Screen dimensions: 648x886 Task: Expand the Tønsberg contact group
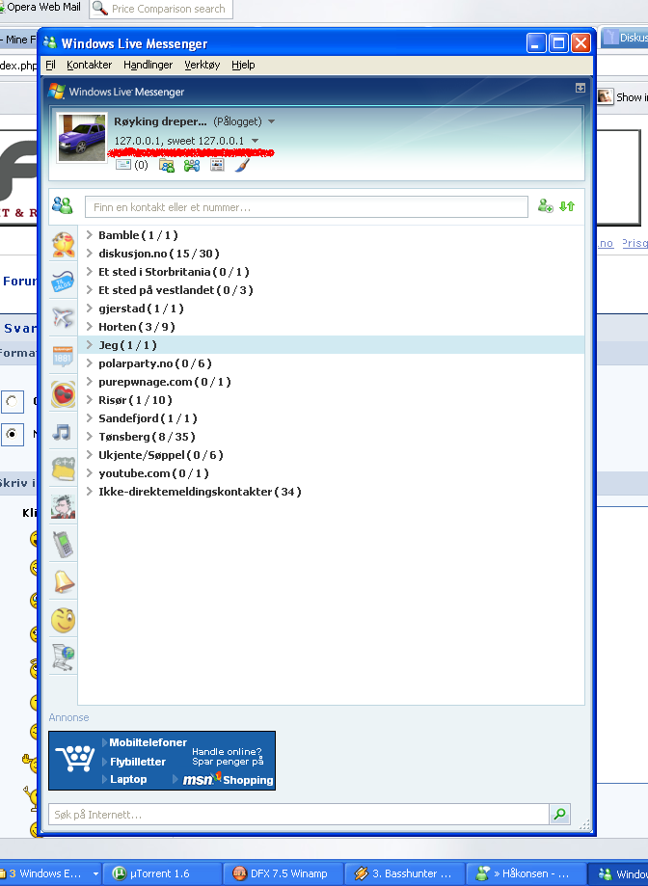tap(89, 436)
